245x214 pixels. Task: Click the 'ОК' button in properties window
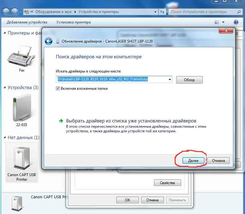click(x=127, y=200)
